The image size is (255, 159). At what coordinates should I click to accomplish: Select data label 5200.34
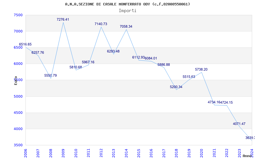click(176, 87)
